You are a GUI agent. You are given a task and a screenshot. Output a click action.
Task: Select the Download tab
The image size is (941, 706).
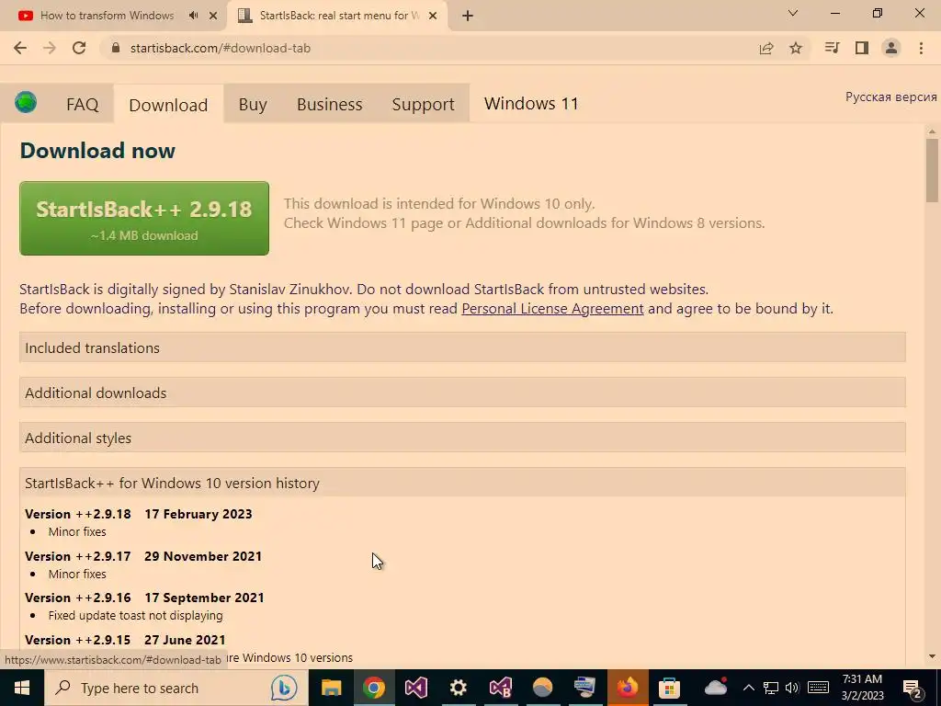coord(168,105)
